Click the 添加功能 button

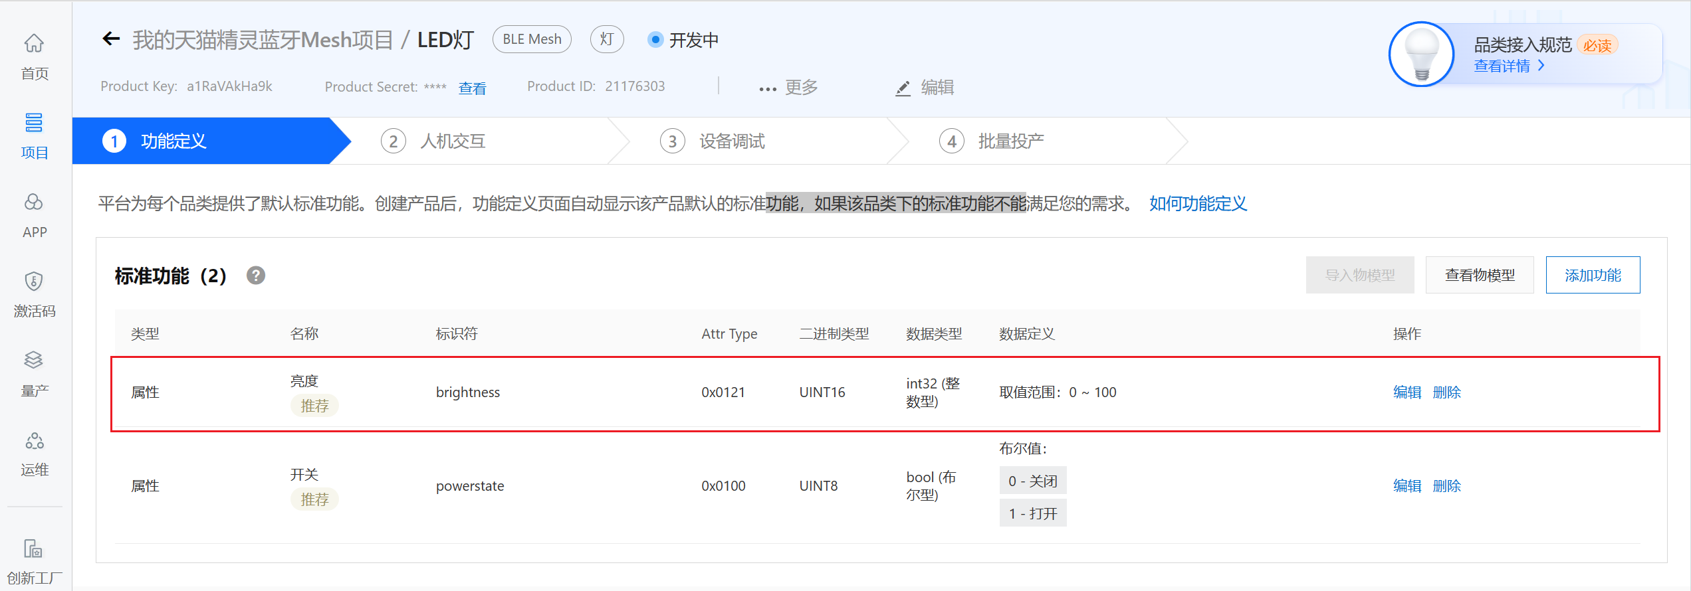[x=1593, y=275]
